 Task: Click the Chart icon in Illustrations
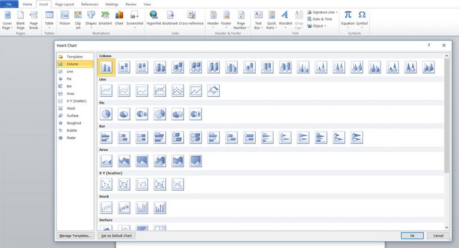point(119,18)
